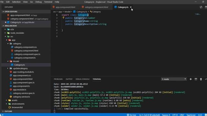This screenshot has height=116, width=207.
Task: Click the split editor icon
Action: 206,7
